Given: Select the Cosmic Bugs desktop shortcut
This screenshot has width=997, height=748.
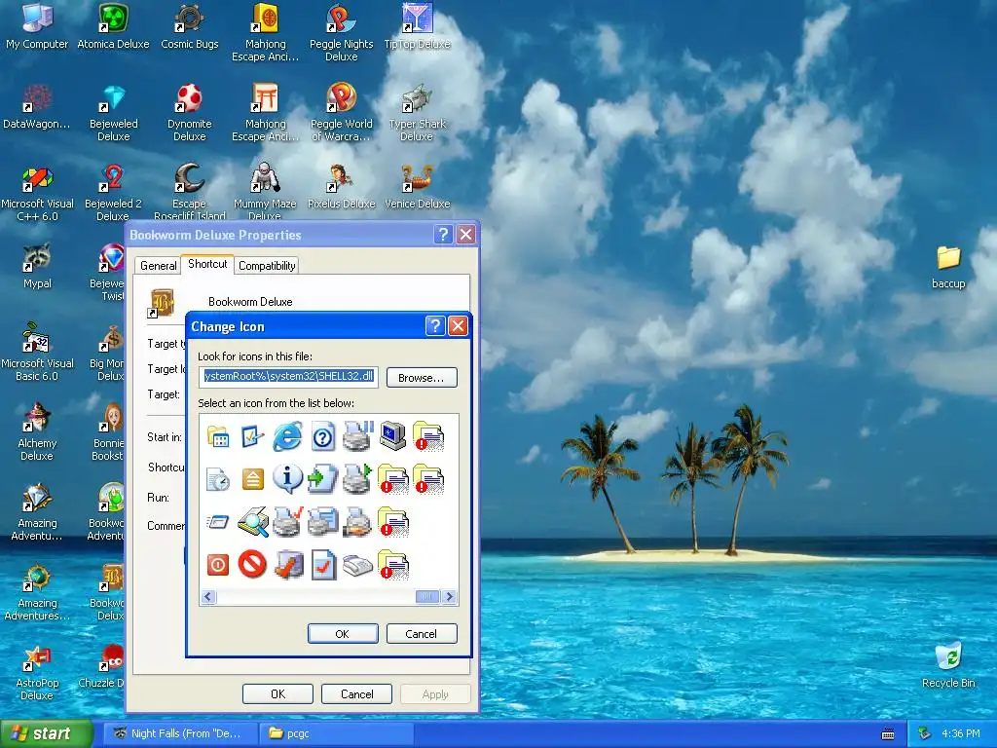Looking at the screenshot, I should point(190,26).
